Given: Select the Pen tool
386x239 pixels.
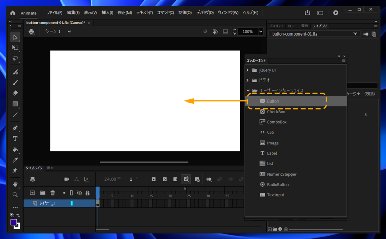Looking at the screenshot, I should tap(15, 128).
